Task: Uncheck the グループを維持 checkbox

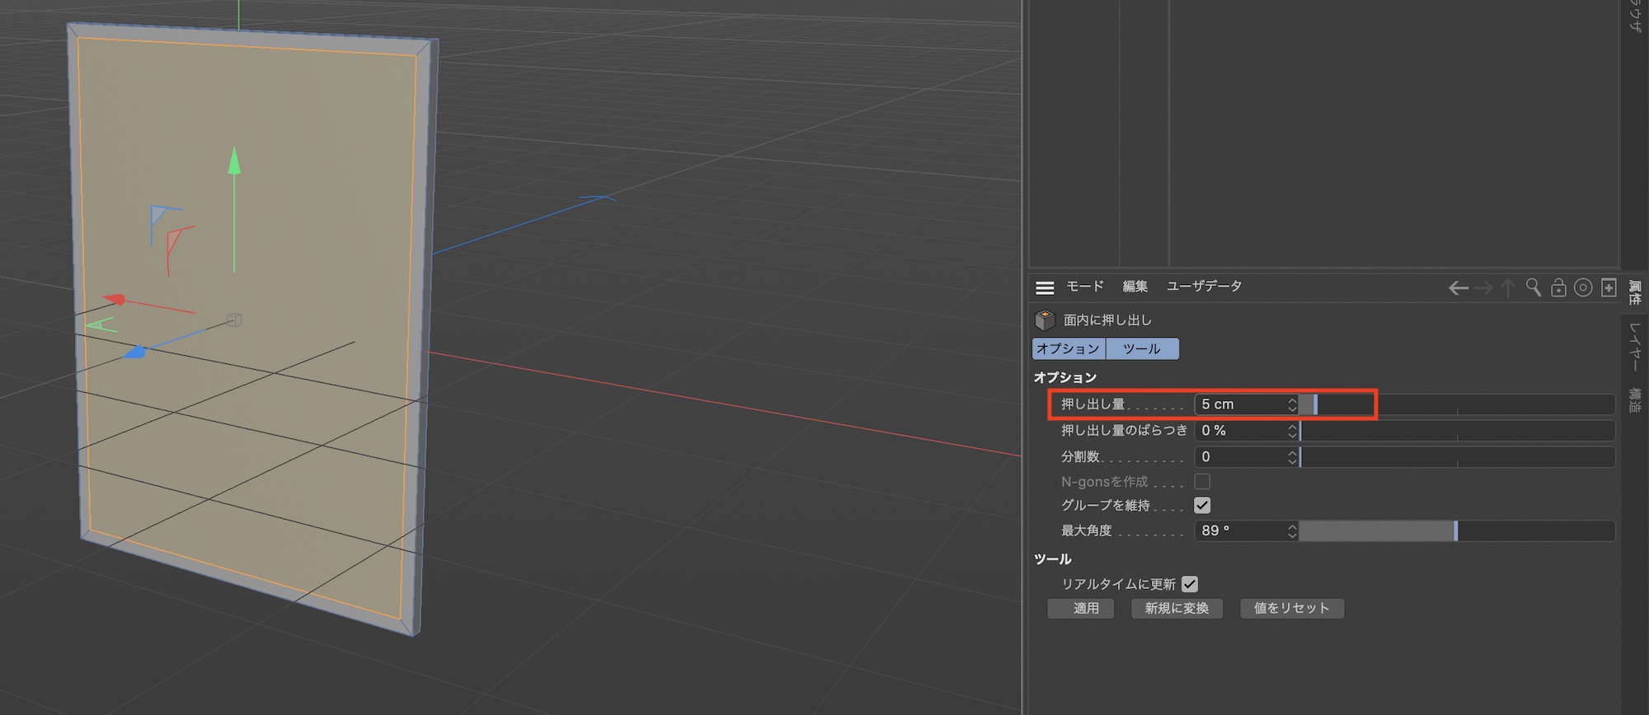Action: (x=1202, y=506)
